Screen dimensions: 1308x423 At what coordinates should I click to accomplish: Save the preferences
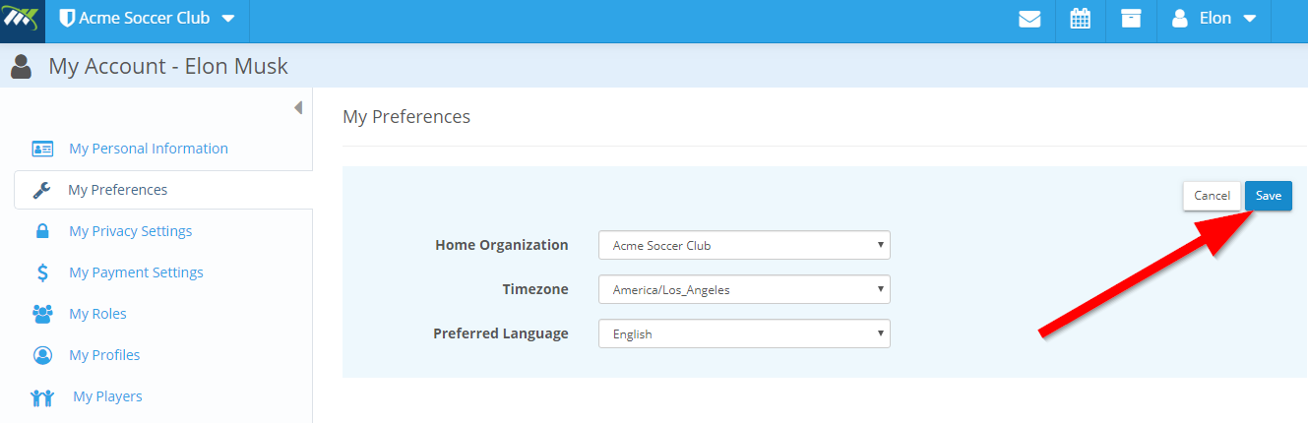click(1269, 196)
